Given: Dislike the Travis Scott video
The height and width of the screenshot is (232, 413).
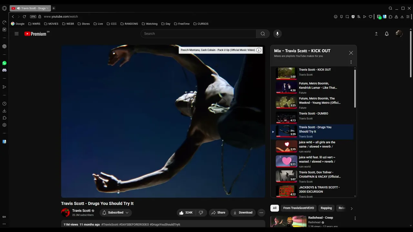Looking at the screenshot, I should tap(201, 213).
